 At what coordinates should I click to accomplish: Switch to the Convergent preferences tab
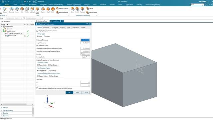54,28
